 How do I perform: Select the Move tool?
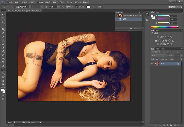[3, 15]
